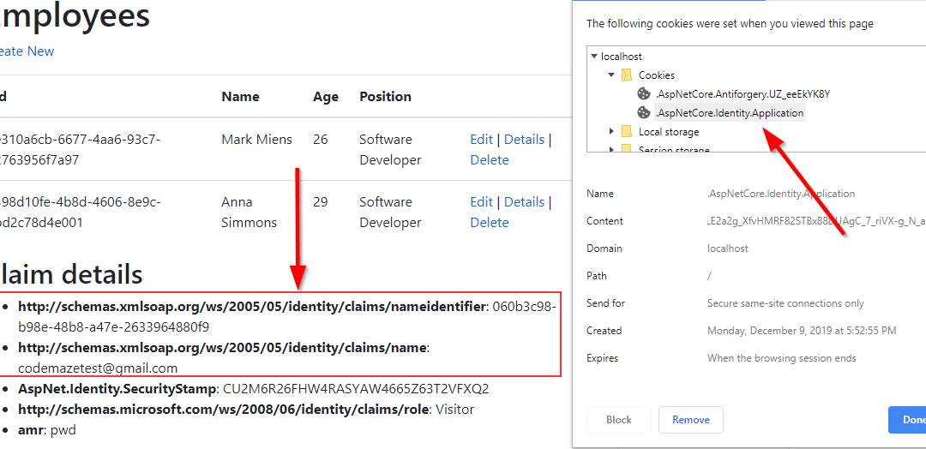This screenshot has height=449, width=926.
Task: Collapse the Cookies folder arrow
Action: click(611, 75)
